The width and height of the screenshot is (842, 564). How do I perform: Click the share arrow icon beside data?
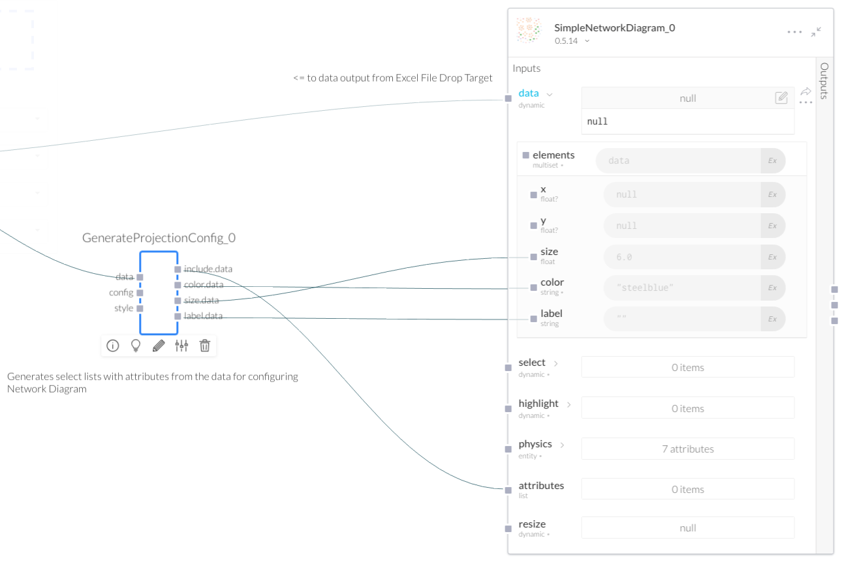click(805, 91)
